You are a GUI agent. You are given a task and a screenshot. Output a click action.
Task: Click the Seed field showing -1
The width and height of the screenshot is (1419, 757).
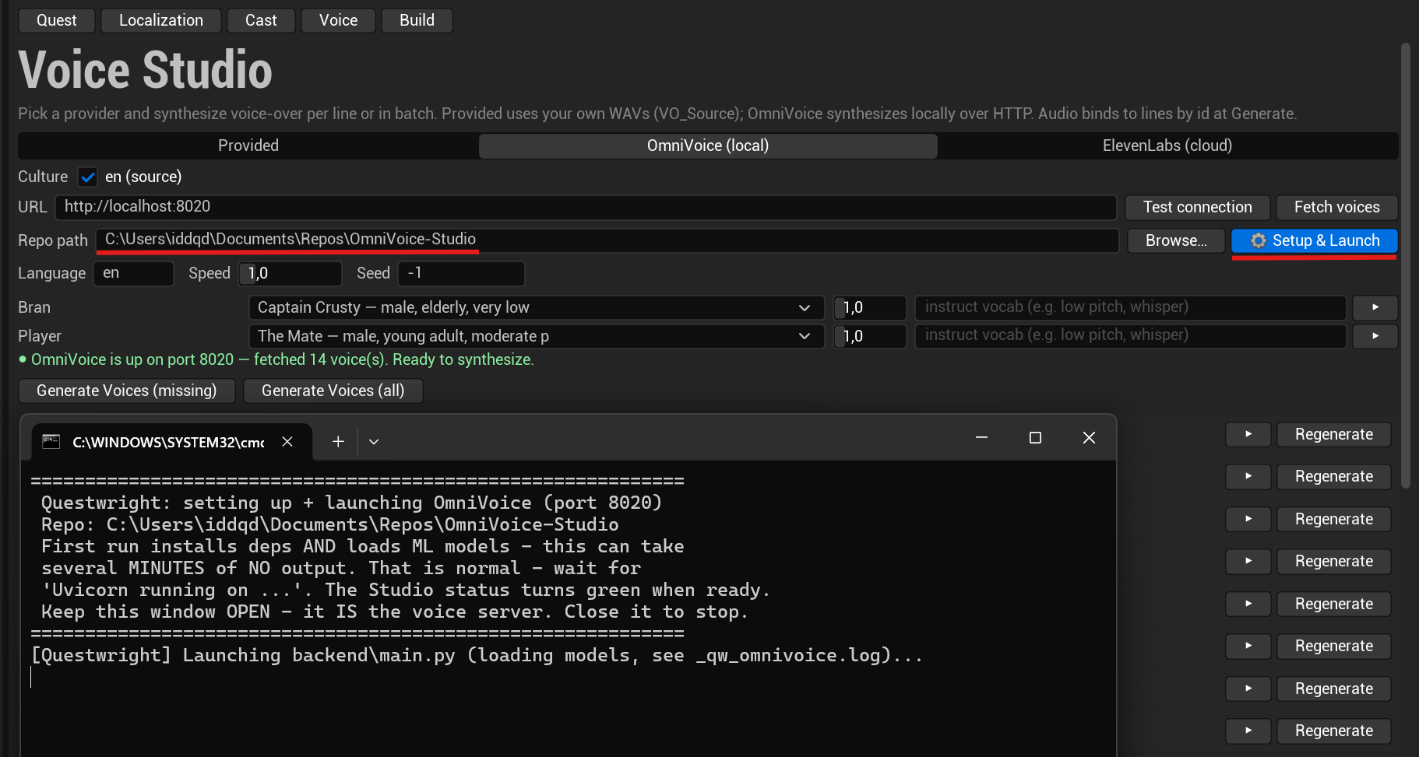[461, 273]
